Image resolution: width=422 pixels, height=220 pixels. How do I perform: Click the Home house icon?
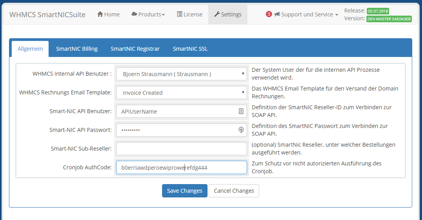100,14
